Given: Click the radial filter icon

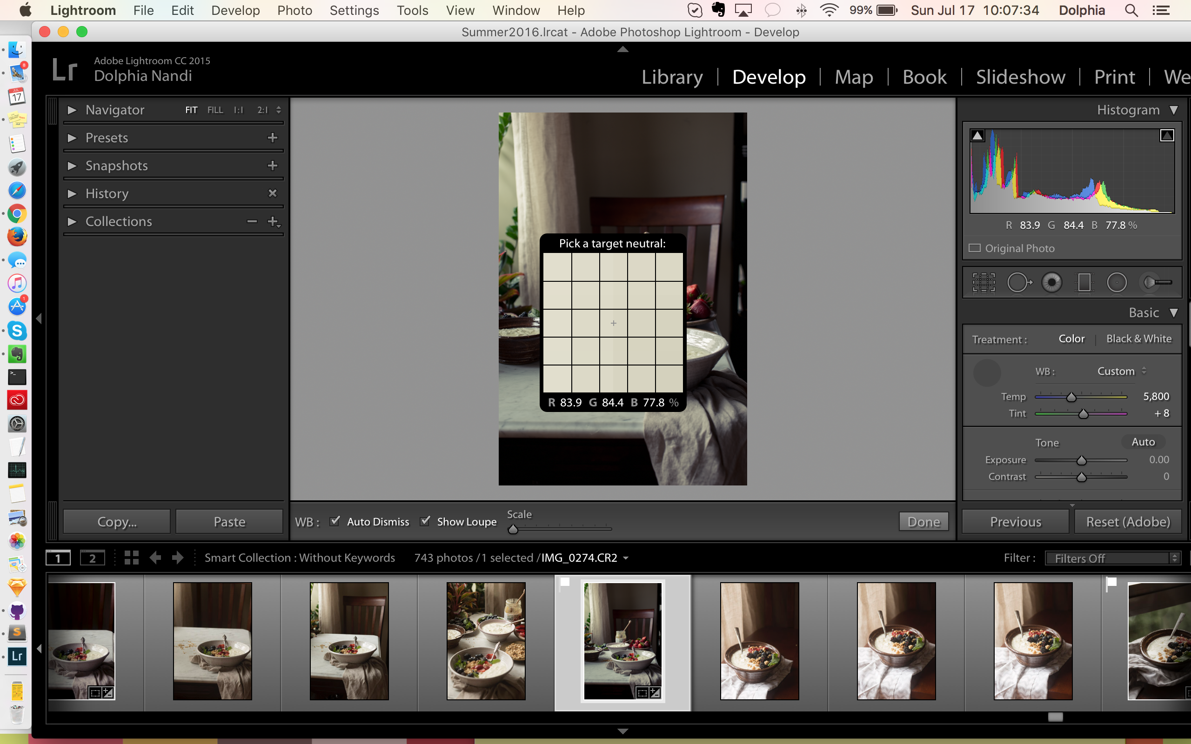Looking at the screenshot, I should (1117, 283).
